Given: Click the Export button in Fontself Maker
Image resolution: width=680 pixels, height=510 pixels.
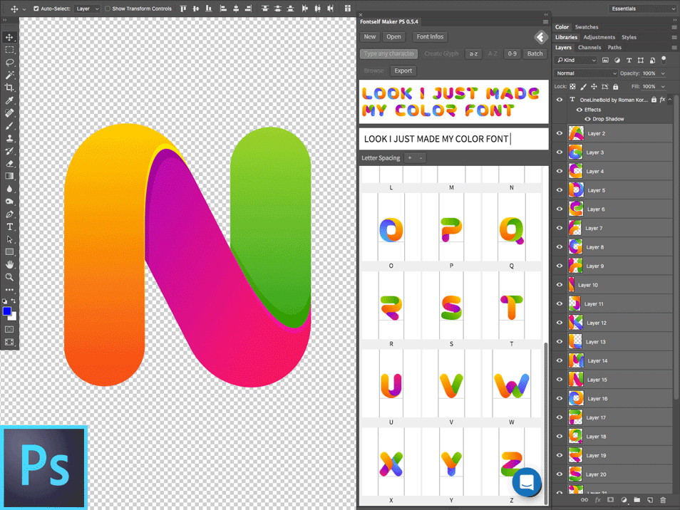Looking at the screenshot, I should (x=403, y=71).
